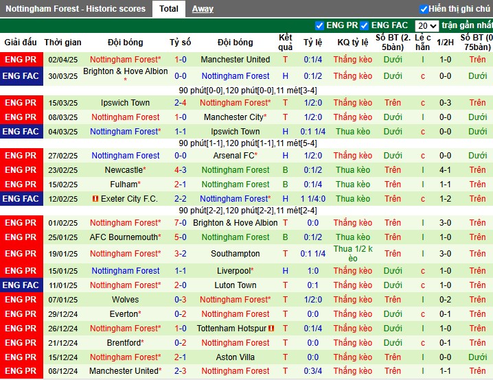Click the Giải đấu column header
Screen dimensions: 493x380
(x=21, y=43)
